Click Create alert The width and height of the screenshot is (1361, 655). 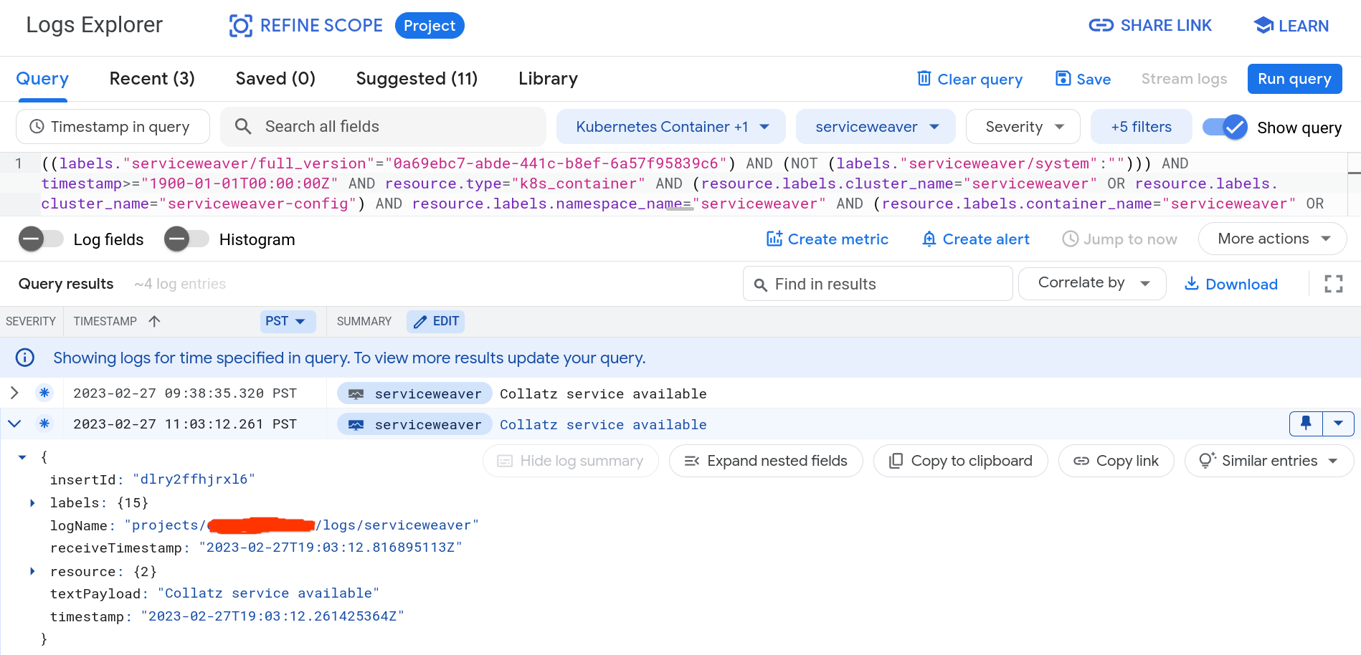[976, 239]
